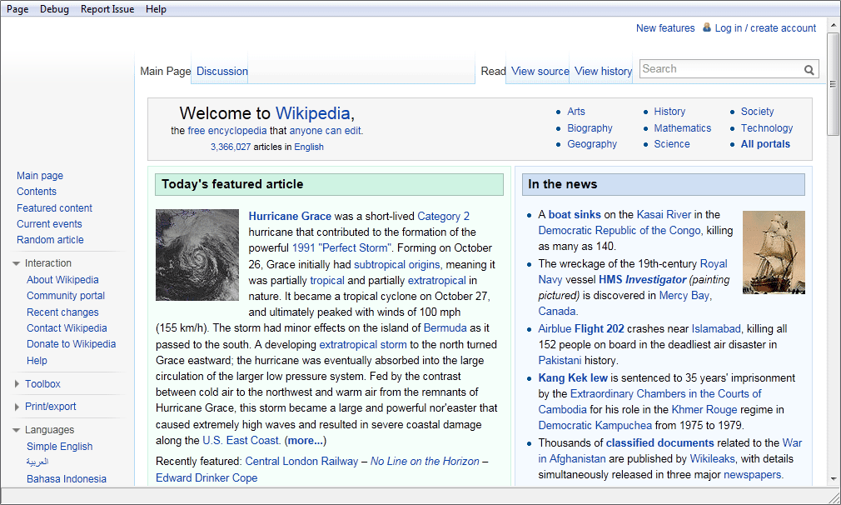Click the Bermuda link
Image resolution: width=841 pixels, height=505 pixels.
pyautogui.click(x=445, y=327)
